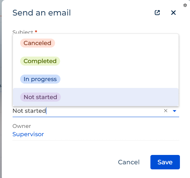Save the email activity
The height and width of the screenshot is (178, 190).
(x=165, y=162)
